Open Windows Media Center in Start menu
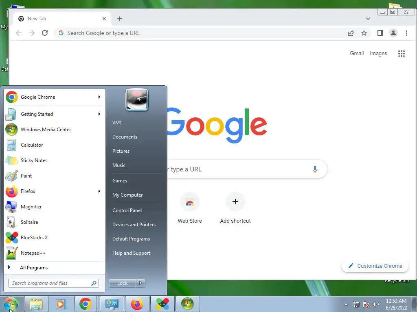Viewport: 417px width, 312px height. click(55, 130)
